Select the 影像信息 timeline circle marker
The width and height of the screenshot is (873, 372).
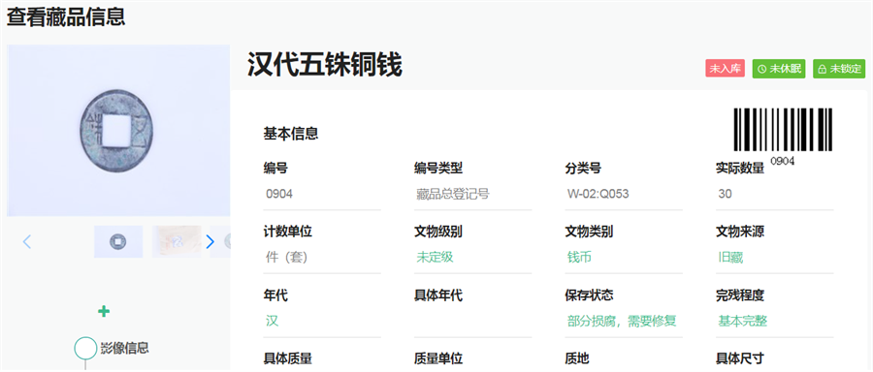85,348
